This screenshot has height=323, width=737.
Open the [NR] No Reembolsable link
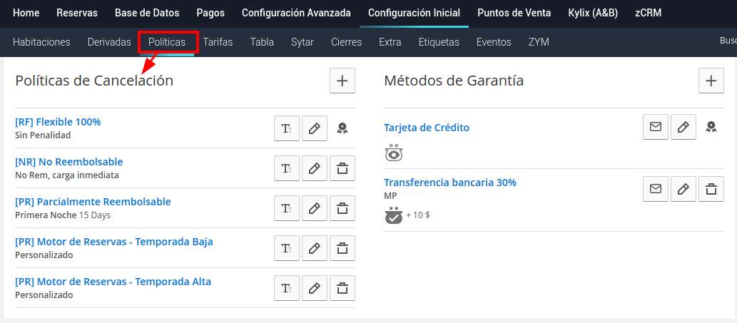68,162
